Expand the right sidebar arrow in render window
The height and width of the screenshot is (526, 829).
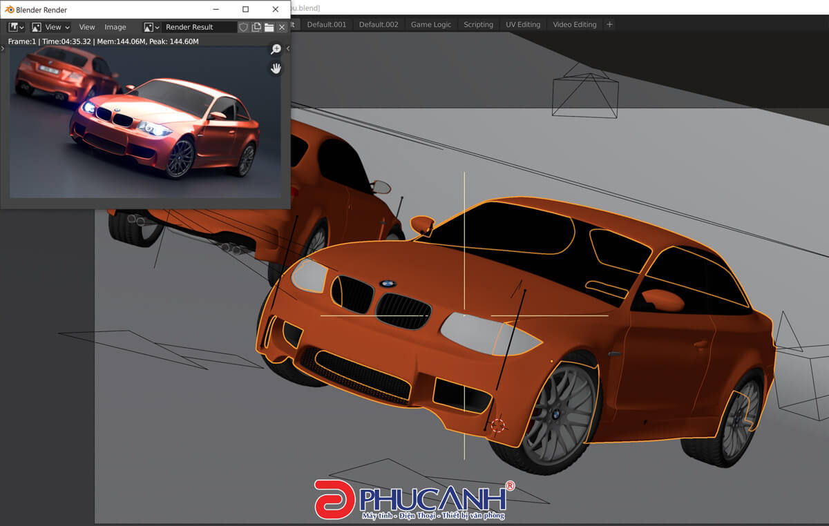[287, 48]
